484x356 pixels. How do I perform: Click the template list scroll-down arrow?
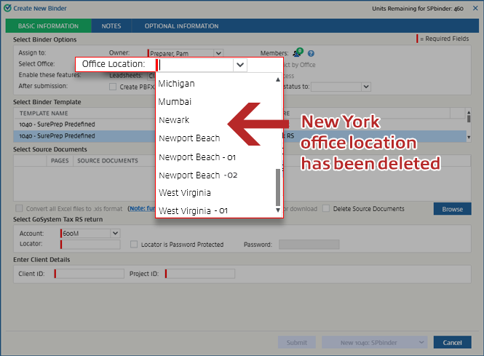tap(469, 138)
